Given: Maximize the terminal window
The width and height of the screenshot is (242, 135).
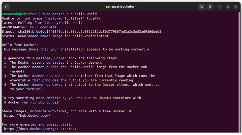Looking at the screenshot, I should 228,7.
